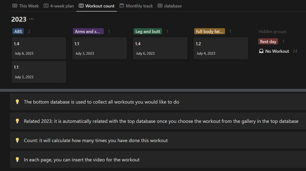Click the table icon beside database tab
Viewport: 306px width, 171px height.
click(x=160, y=6)
